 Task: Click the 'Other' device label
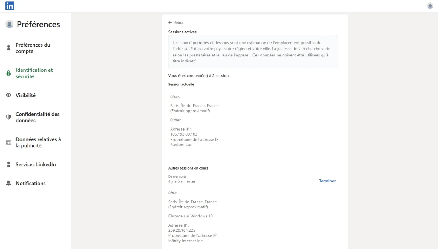click(x=175, y=120)
